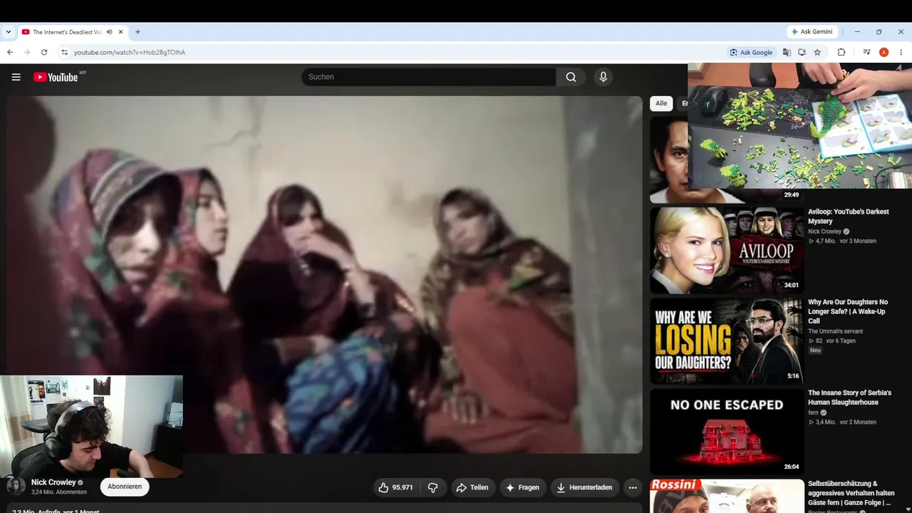The width and height of the screenshot is (912, 513).
Task: Click the main video player
Action: (325, 275)
